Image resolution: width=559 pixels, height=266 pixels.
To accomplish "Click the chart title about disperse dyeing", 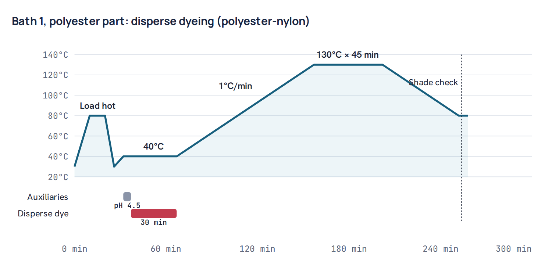I will point(161,21).
